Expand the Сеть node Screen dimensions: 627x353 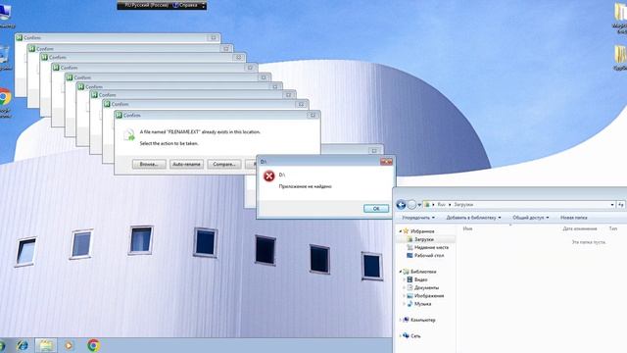(400, 335)
